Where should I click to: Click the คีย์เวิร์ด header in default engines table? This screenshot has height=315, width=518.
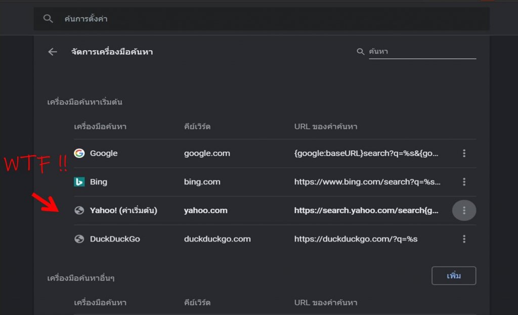(197, 127)
